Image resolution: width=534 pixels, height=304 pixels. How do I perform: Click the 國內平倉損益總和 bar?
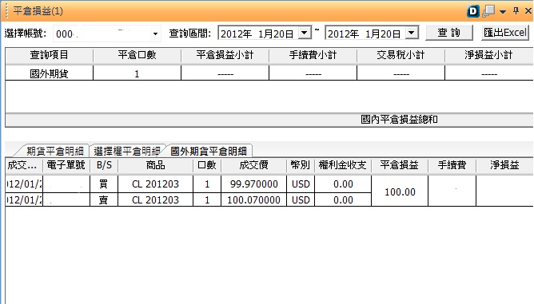click(x=269, y=120)
